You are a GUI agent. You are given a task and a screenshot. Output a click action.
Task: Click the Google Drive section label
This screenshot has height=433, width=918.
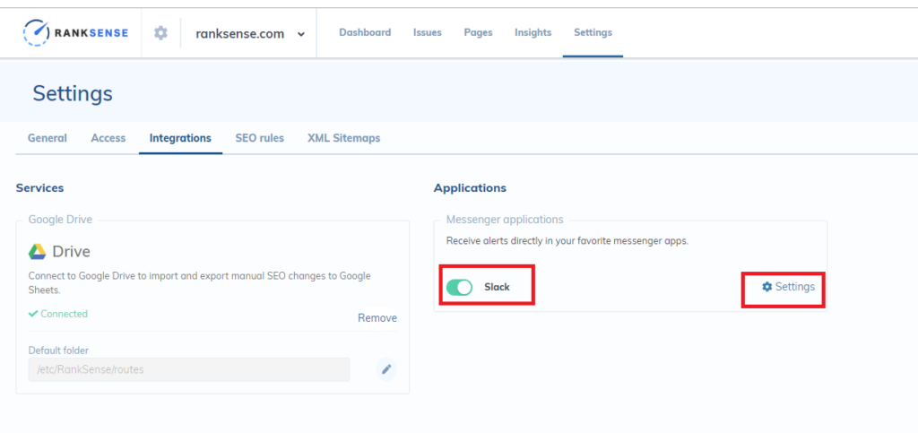pos(60,220)
